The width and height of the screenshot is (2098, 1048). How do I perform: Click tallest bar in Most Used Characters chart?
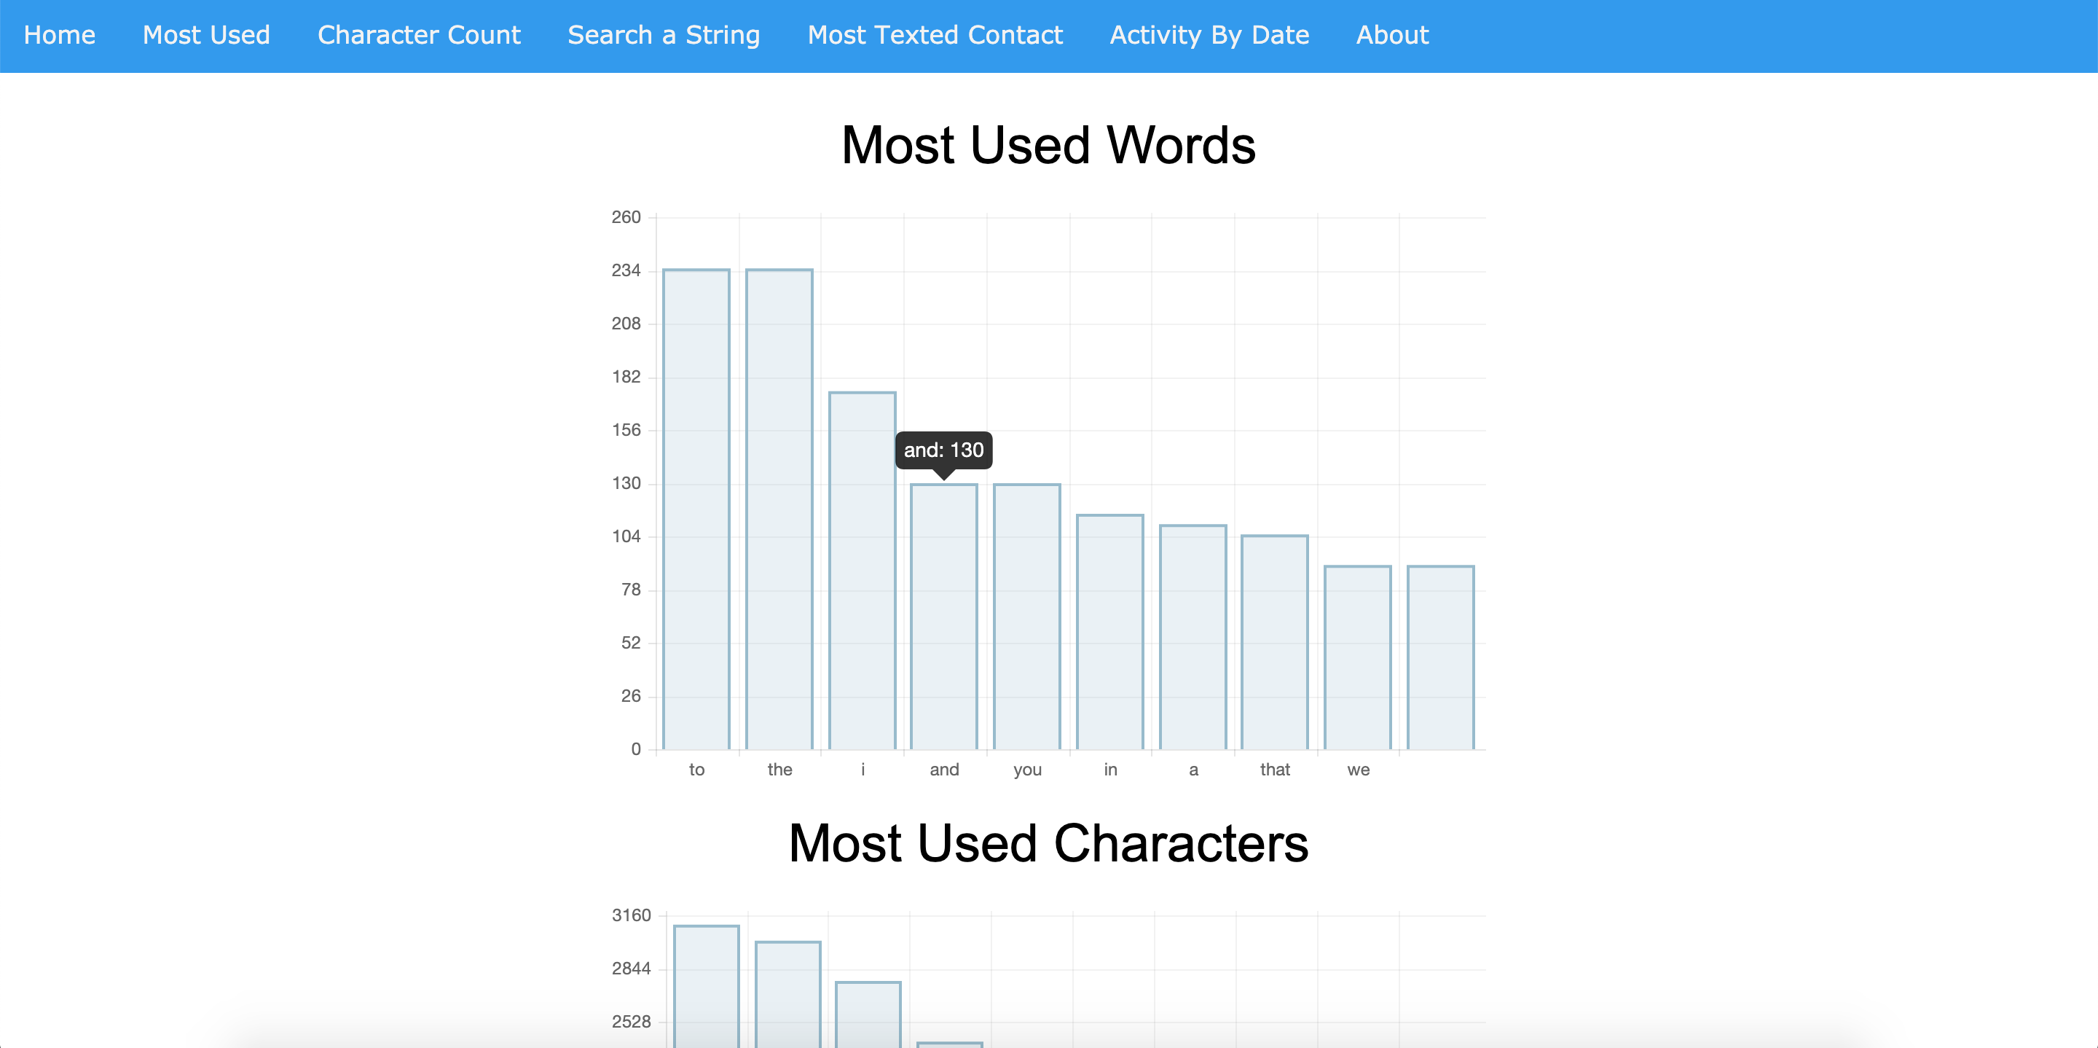[x=705, y=986]
